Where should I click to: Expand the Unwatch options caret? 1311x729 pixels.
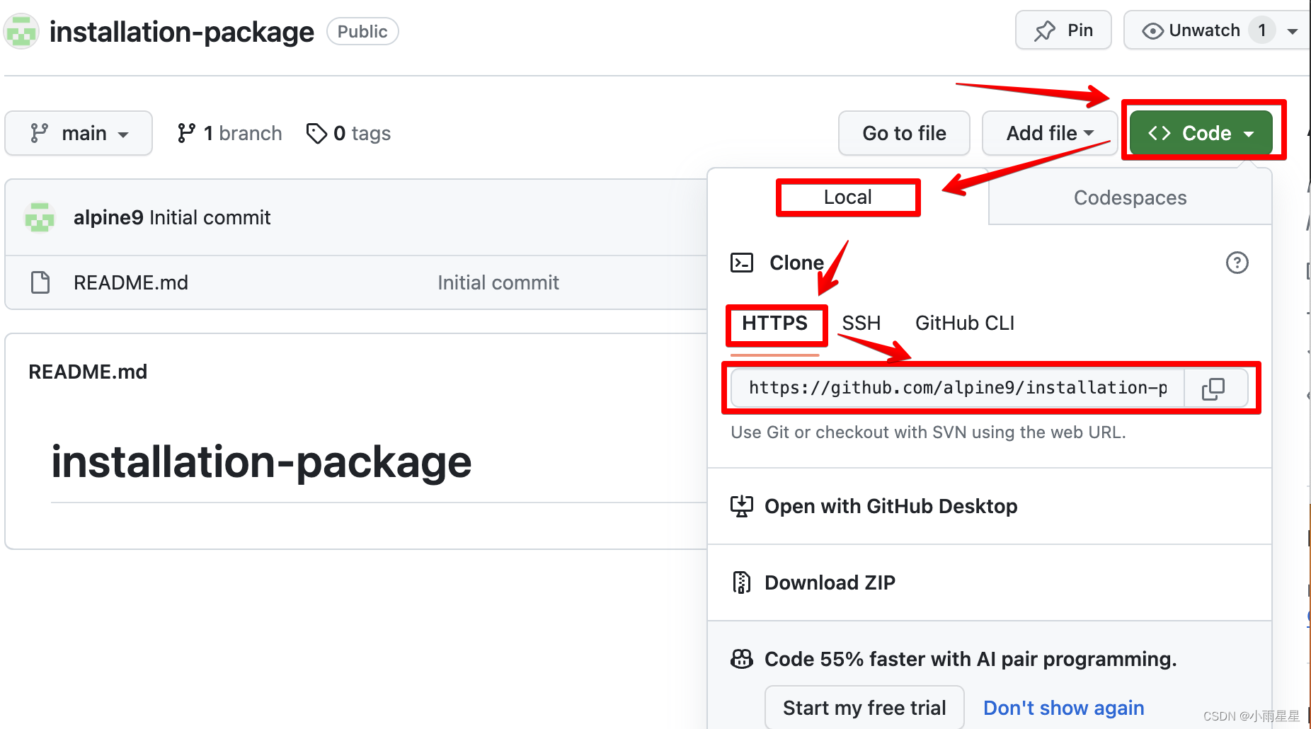tap(1293, 31)
